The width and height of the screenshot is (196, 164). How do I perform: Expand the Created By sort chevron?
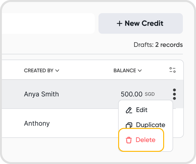coord(57,71)
